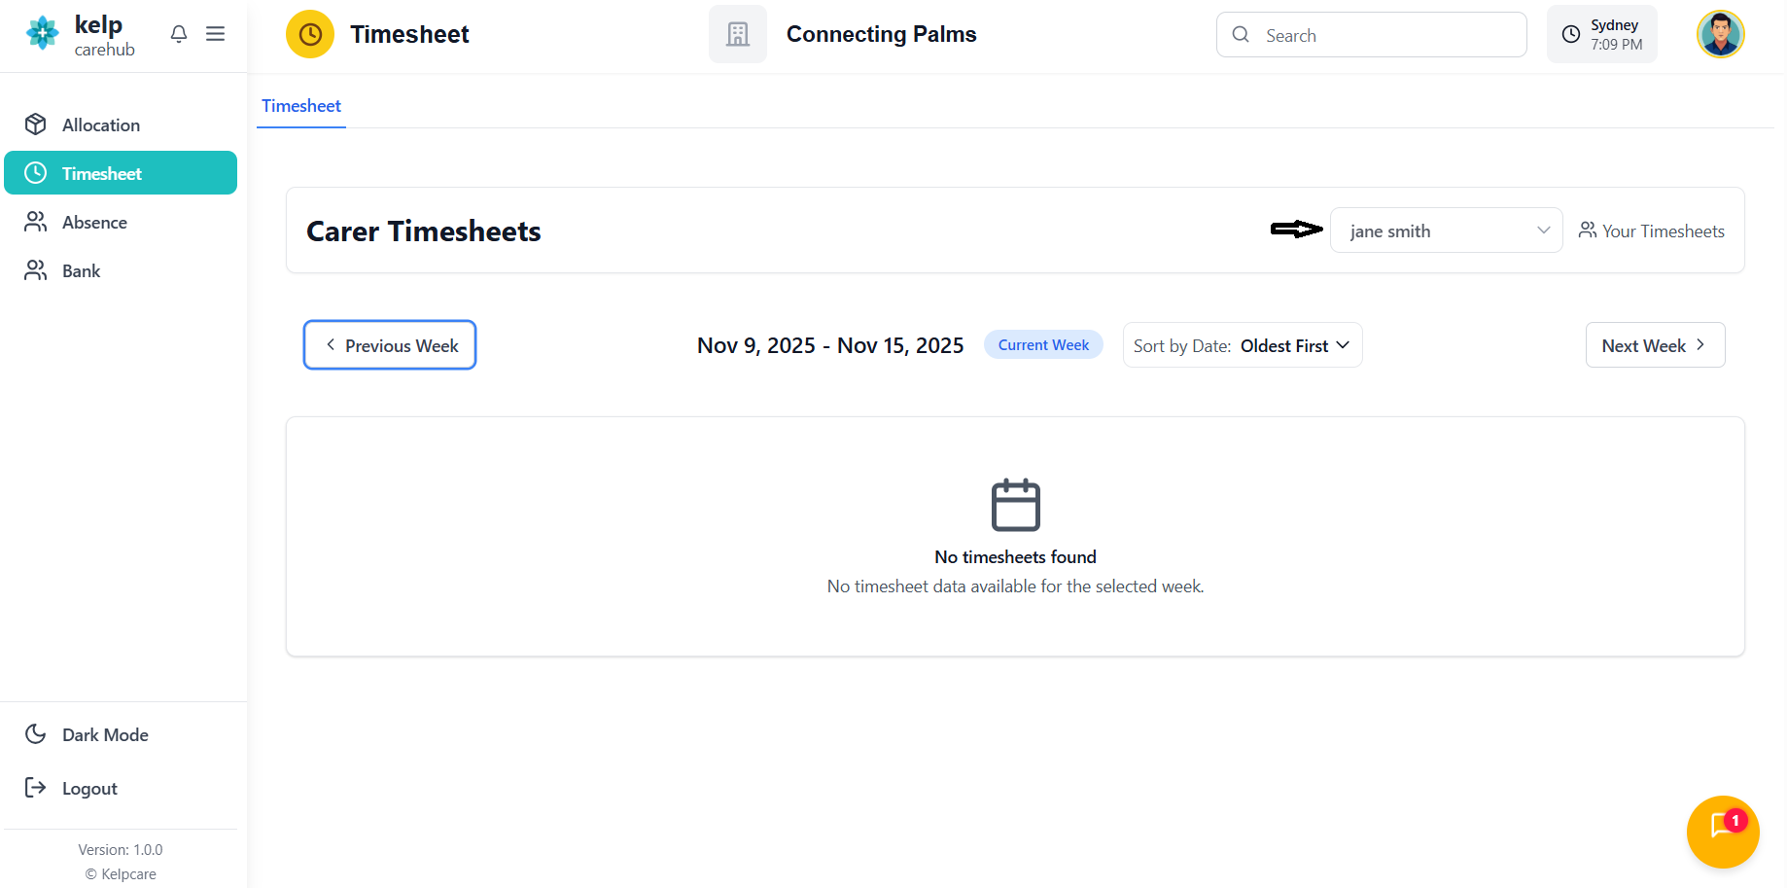This screenshot has height=888, width=1787.
Task: Click the notification bell icon
Action: click(x=179, y=34)
